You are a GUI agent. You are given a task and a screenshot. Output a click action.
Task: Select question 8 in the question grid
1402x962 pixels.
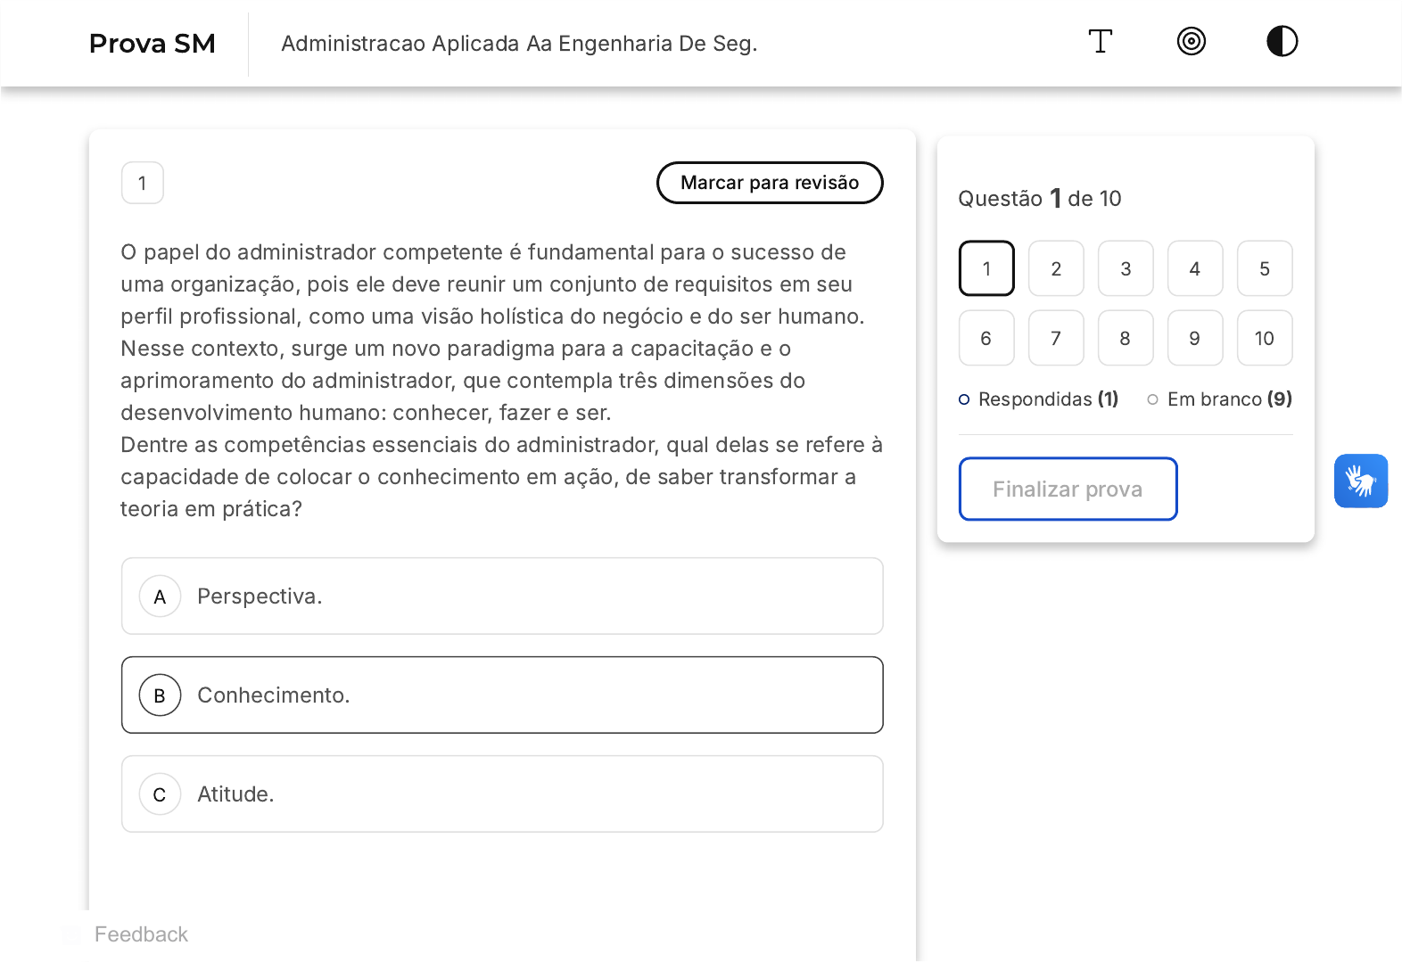(x=1126, y=338)
